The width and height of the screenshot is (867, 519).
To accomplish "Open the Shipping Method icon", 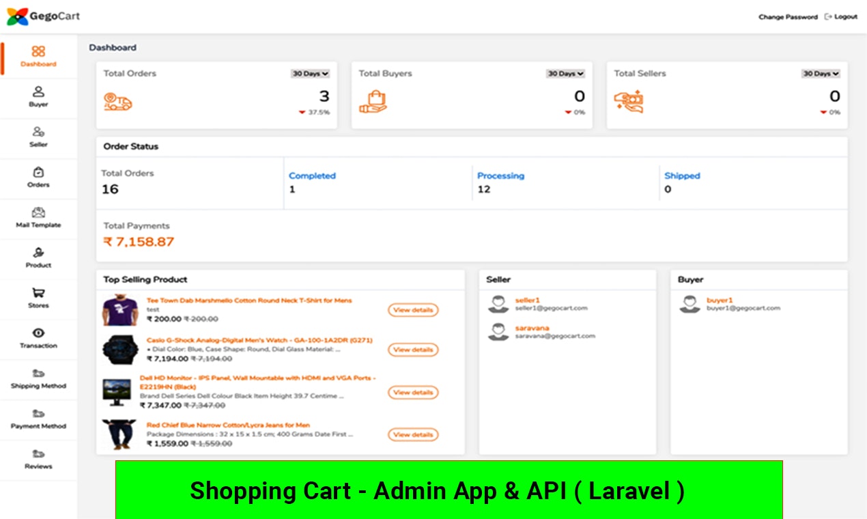I will 38,373.
